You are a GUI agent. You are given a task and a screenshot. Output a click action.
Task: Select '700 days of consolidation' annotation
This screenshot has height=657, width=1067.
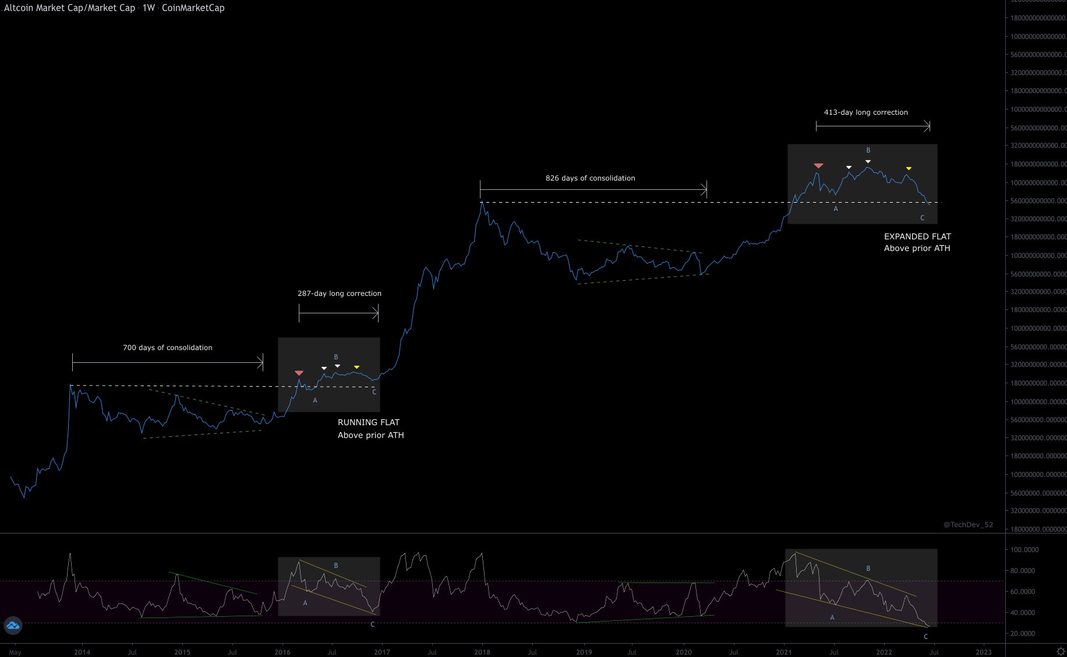(168, 348)
